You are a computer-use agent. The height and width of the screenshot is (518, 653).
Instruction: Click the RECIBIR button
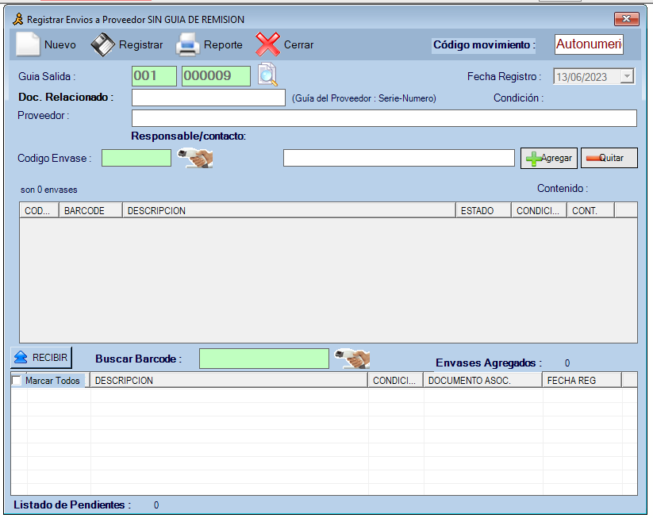41,358
